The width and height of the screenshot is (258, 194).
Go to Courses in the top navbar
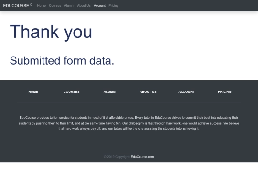pos(55,6)
